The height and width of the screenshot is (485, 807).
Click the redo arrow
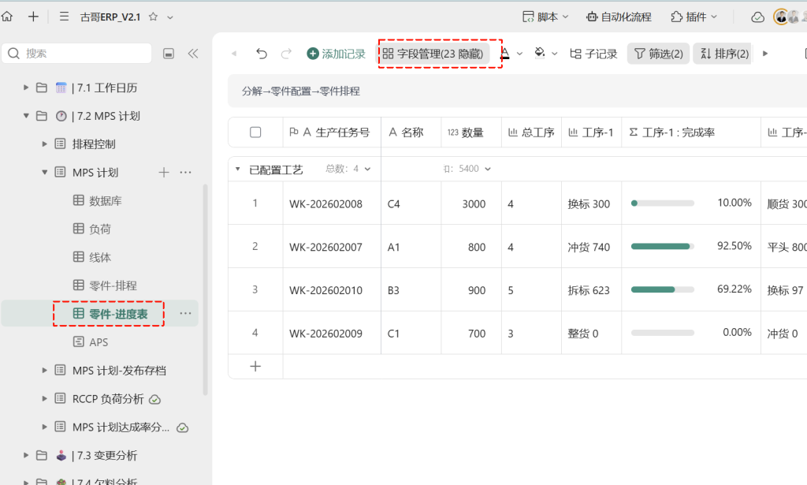point(287,54)
